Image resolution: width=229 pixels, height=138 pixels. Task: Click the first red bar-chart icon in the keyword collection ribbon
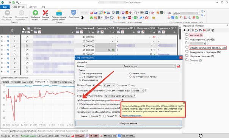coord(92,13)
